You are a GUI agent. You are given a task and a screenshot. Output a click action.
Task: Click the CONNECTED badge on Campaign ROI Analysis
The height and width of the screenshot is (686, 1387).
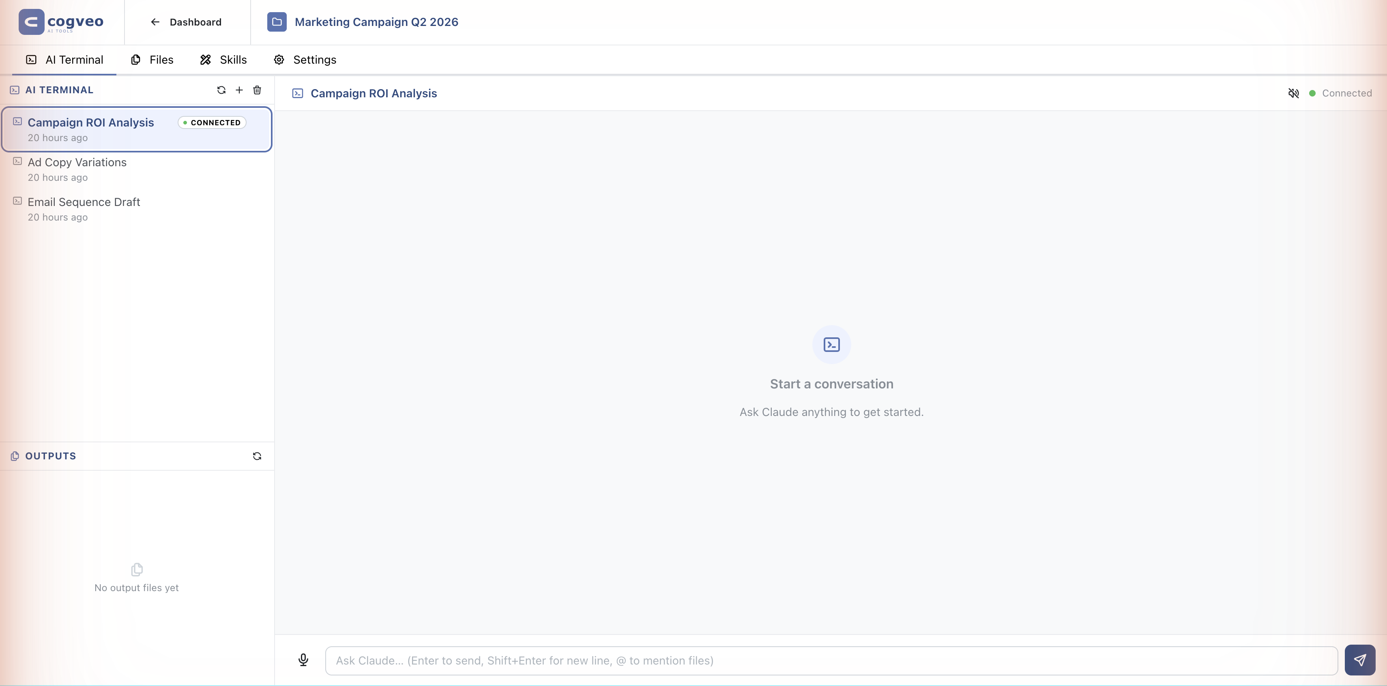pos(211,122)
